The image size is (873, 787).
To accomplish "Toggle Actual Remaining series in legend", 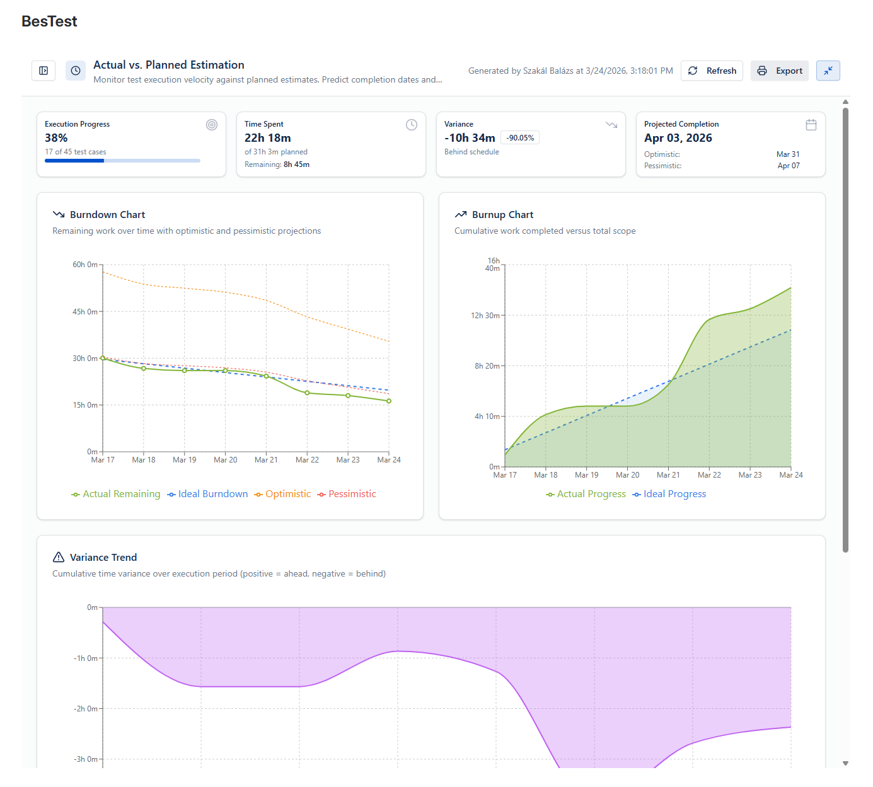I will 116,494.
